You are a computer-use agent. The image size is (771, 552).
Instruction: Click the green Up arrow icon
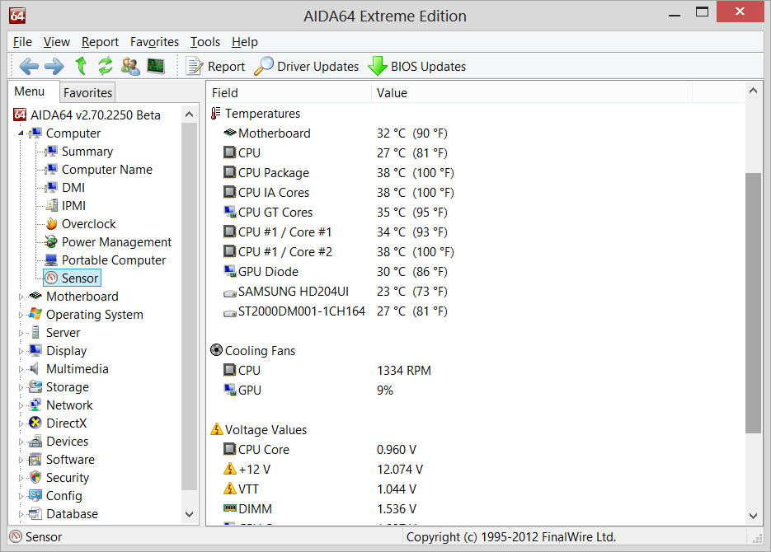coord(81,67)
